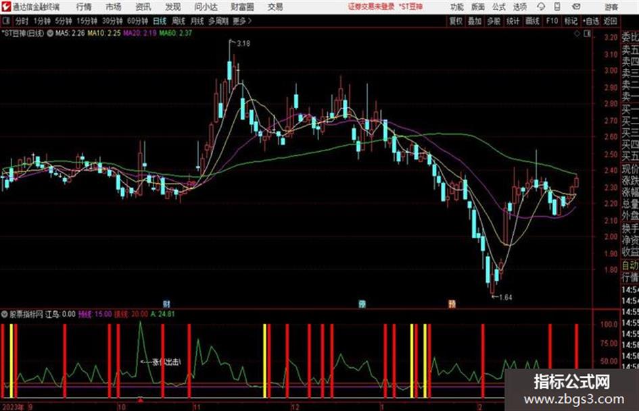Viewport: 639px width, 411px height.
Task: Open the mail envelope icon
Action: pyautogui.click(x=576, y=7)
